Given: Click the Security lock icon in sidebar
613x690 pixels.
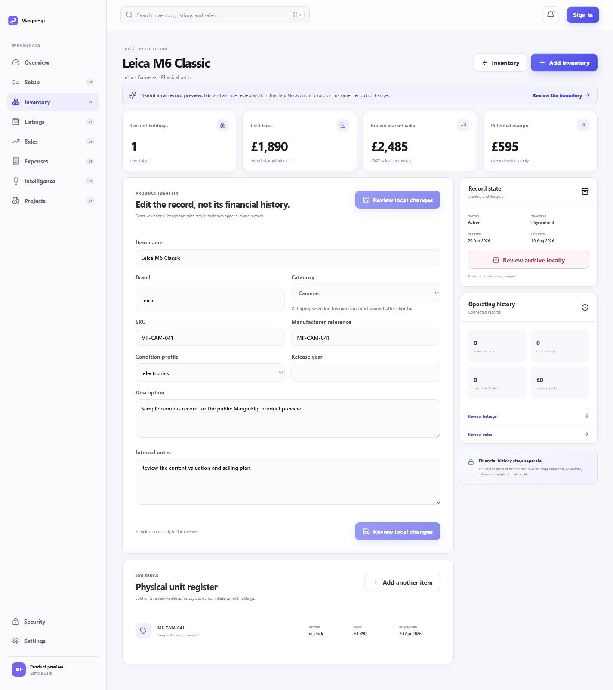Looking at the screenshot, I should [15, 622].
